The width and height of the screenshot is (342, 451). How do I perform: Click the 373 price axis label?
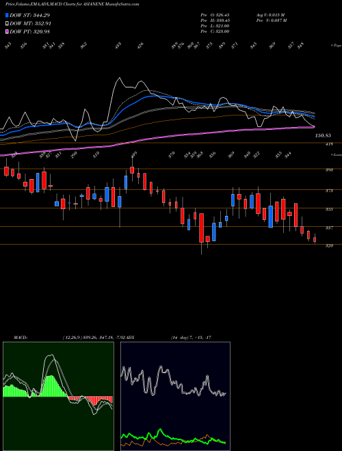(x=329, y=191)
